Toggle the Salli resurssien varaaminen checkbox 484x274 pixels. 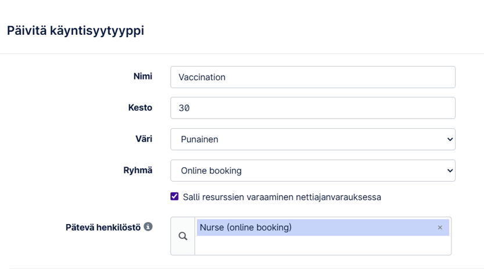click(x=174, y=197)
